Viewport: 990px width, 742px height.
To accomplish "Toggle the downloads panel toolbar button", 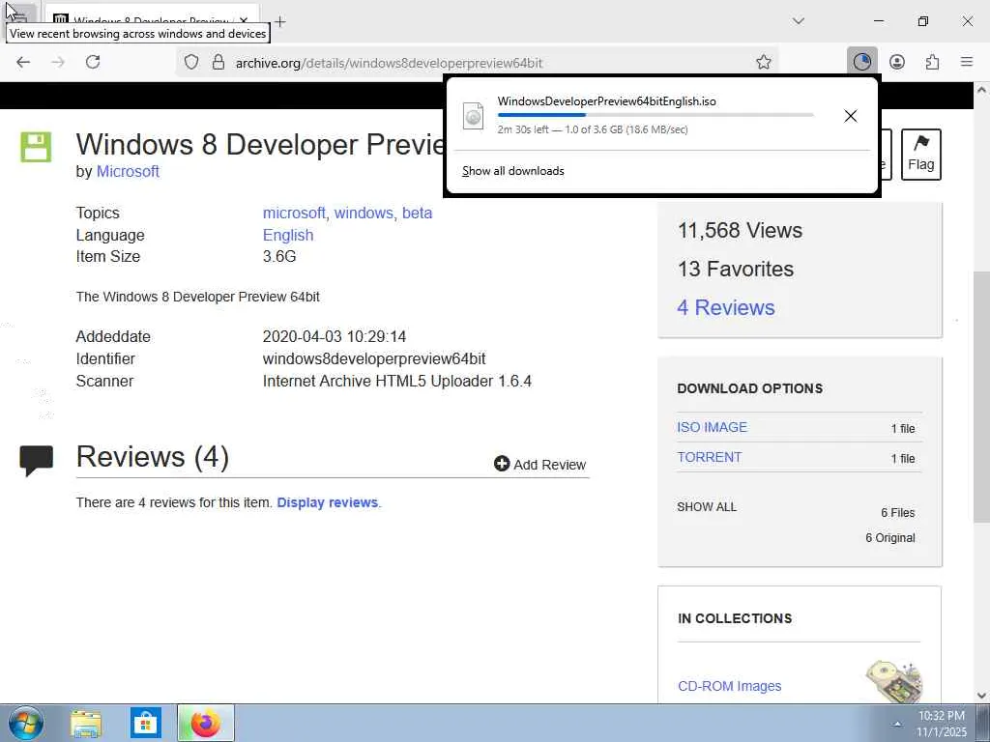I will (861, 62).
